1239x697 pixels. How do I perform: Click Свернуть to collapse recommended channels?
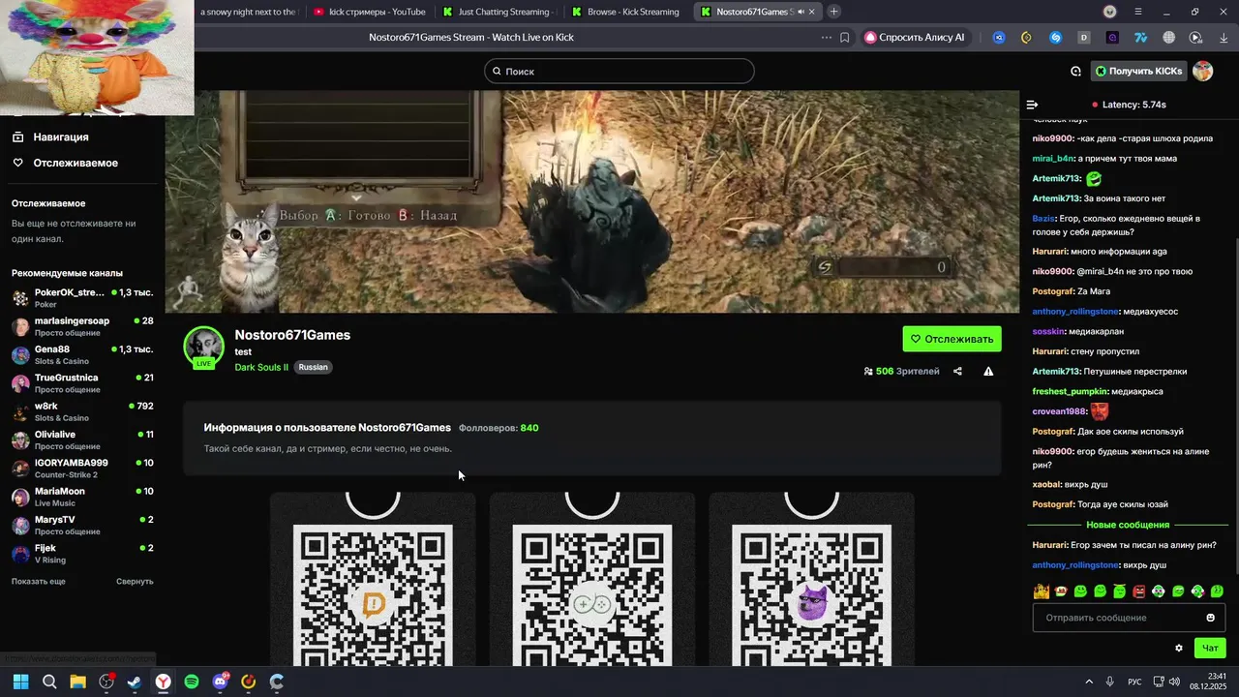[135, 581]
